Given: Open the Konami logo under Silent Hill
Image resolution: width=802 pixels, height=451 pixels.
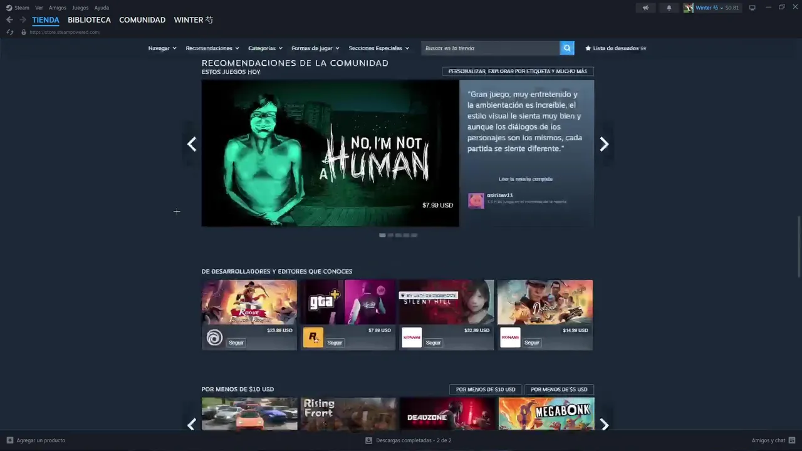Looking at the screenshot, I should 412,338.
